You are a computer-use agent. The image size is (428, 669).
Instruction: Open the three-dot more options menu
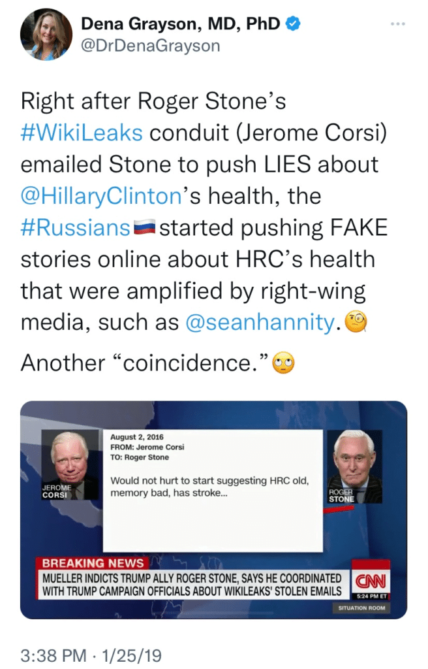tap(398, 24)
